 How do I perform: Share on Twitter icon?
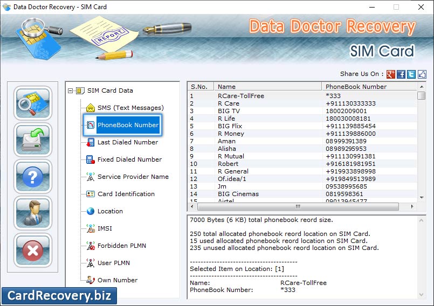click(411, 74)
